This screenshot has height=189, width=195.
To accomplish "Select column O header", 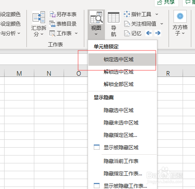I will [x=76, y=73].
